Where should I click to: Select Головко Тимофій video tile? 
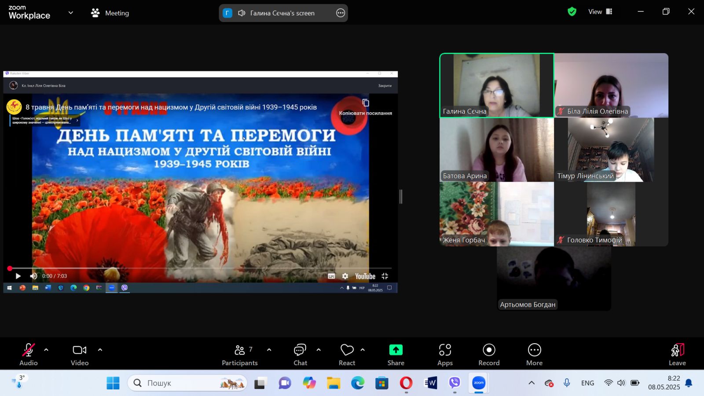point(611,214)
